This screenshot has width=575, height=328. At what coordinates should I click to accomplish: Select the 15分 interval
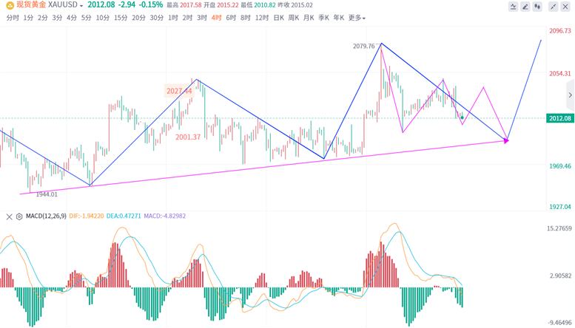[121, 18]
